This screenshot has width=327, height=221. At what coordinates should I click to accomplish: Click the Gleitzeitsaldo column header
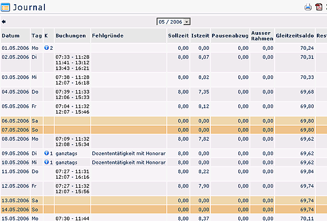tap(295, 36)
